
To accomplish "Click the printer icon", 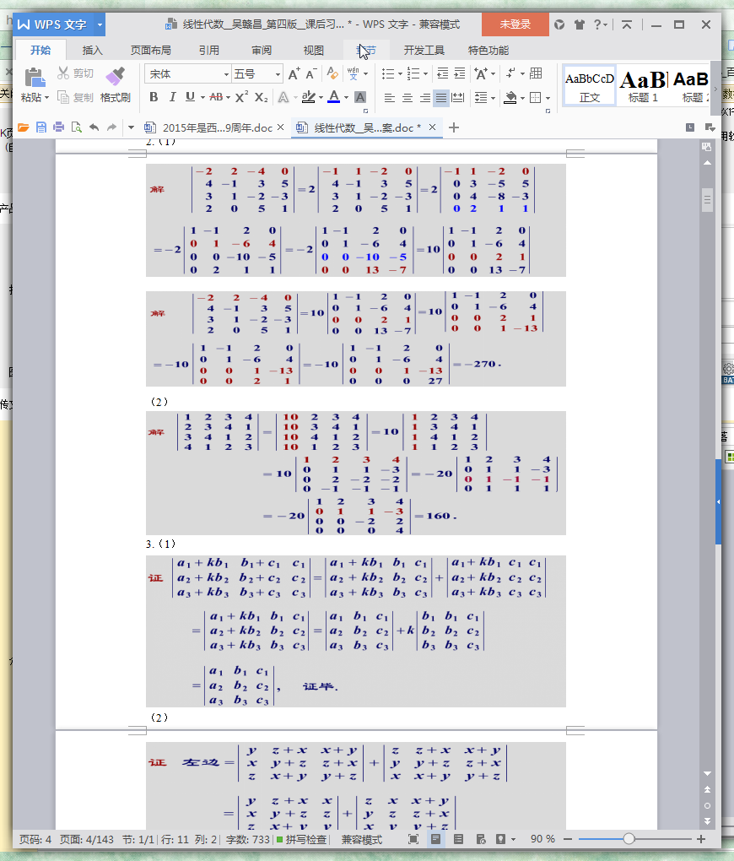I will pyautogui.click(x=59, y=127).
